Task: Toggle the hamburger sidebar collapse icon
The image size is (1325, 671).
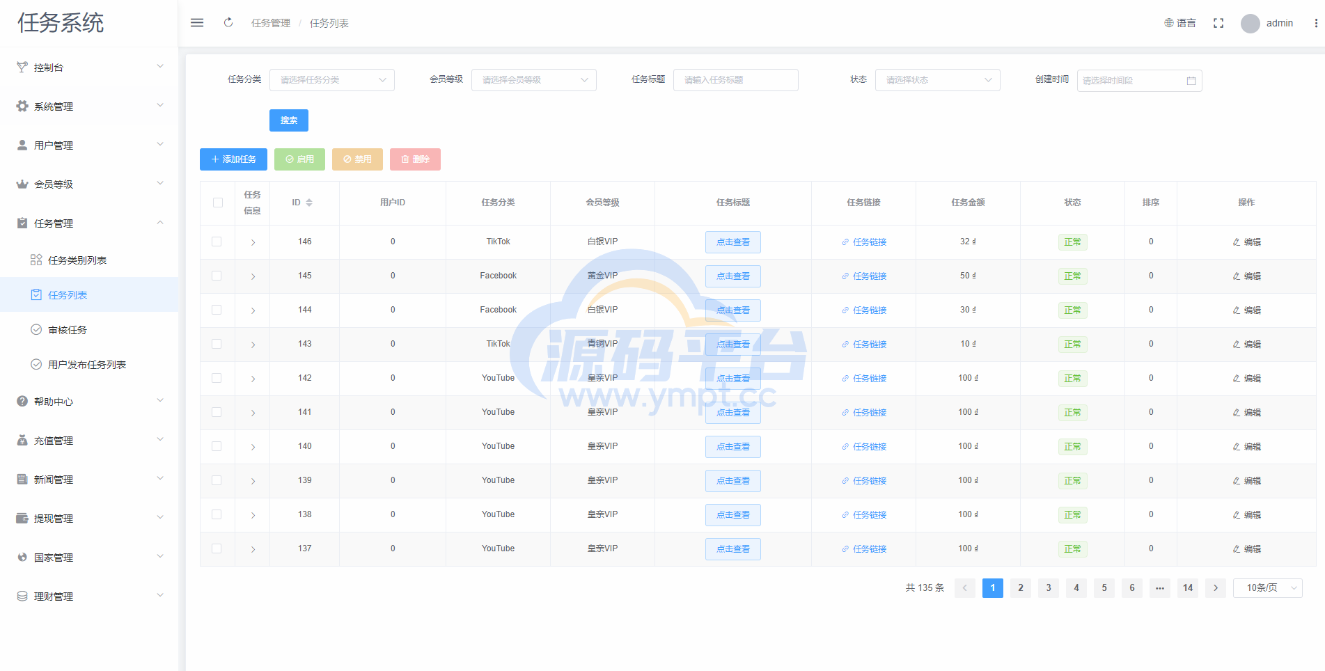Action: 197,23
